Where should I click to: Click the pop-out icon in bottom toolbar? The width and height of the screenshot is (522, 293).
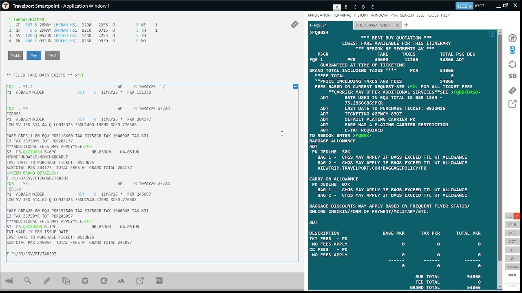140,281
